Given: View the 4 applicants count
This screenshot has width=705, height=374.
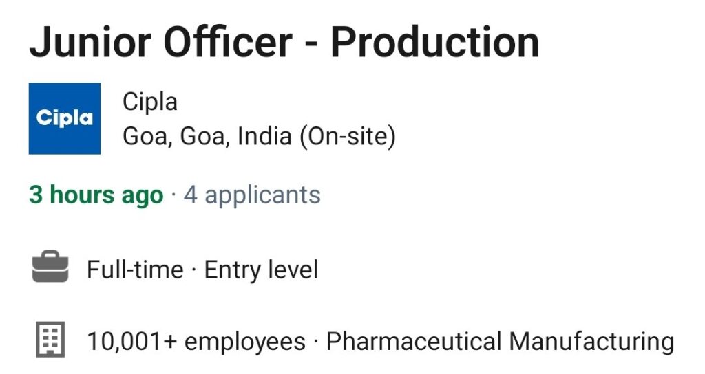Looking at the screenshot, I should pyautogui.click(x=252, y=195).
